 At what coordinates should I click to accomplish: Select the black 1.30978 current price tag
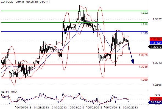(155, 47)
